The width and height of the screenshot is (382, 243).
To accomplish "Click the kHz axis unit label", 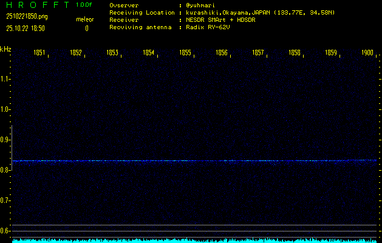I will [x=5, y=49].
